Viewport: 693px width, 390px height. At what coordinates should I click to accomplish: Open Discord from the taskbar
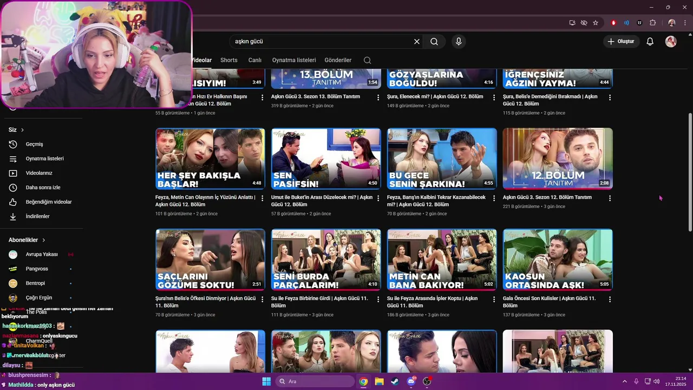tap(411, 381)
